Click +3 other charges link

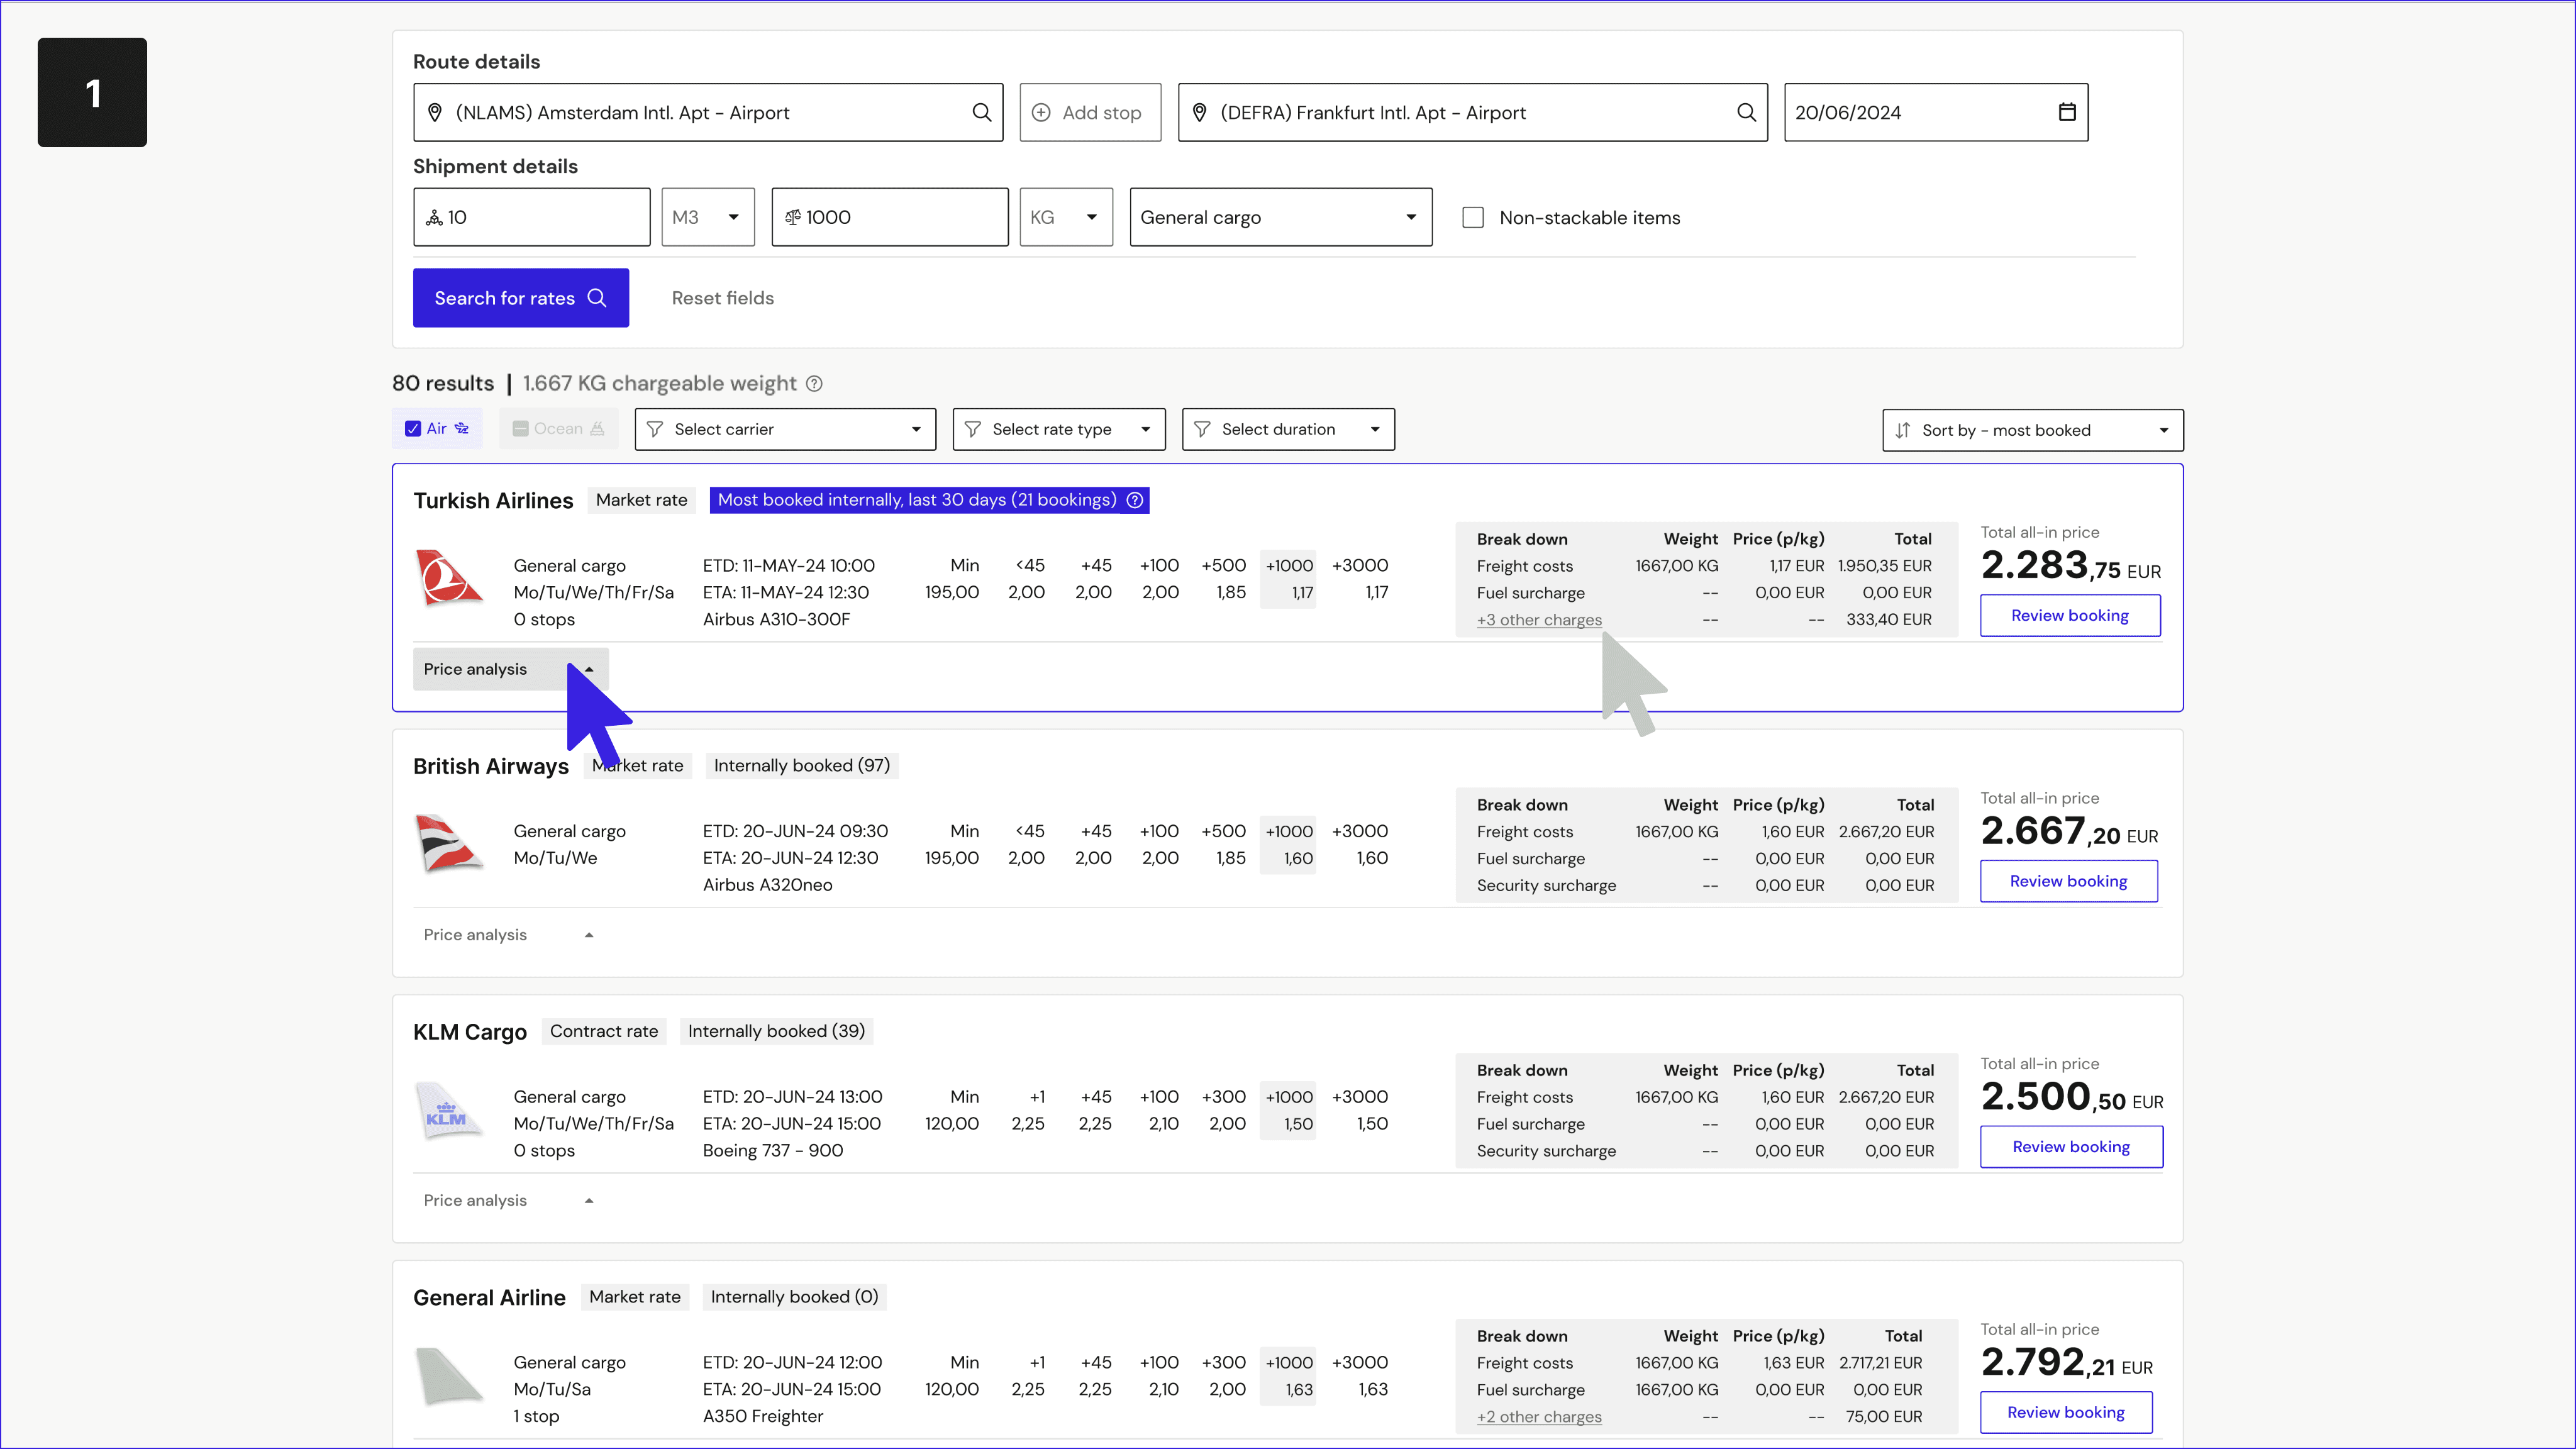point(1539,620)
